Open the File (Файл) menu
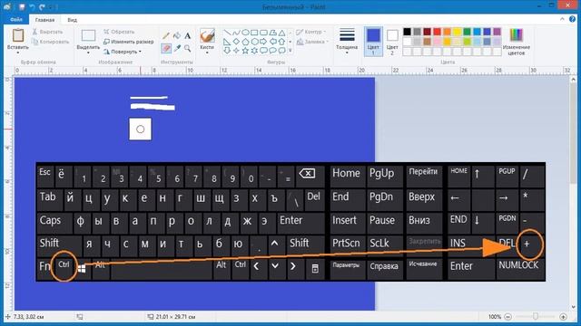 [x=16, y=20]
